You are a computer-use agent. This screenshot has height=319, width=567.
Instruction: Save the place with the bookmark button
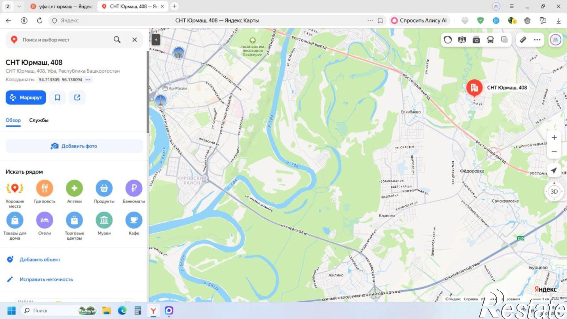point(57,98)
